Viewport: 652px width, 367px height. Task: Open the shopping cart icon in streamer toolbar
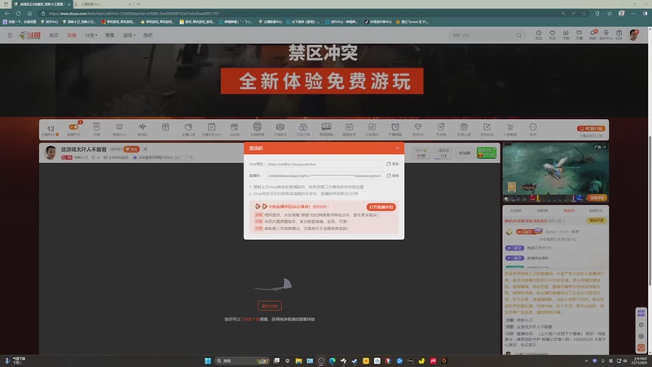tap(510, 129)
